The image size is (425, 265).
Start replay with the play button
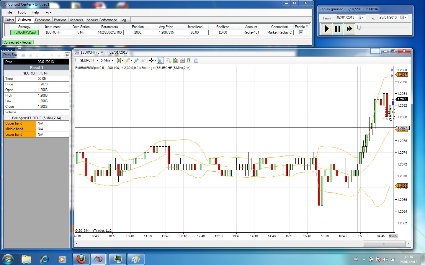point(326,29)
